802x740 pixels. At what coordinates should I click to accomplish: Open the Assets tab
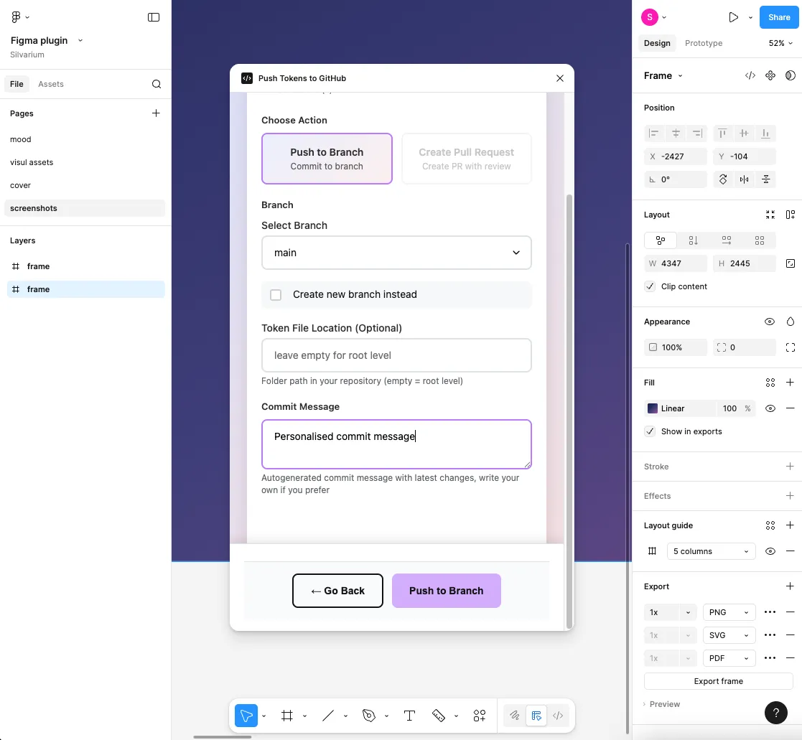point(50,84)
